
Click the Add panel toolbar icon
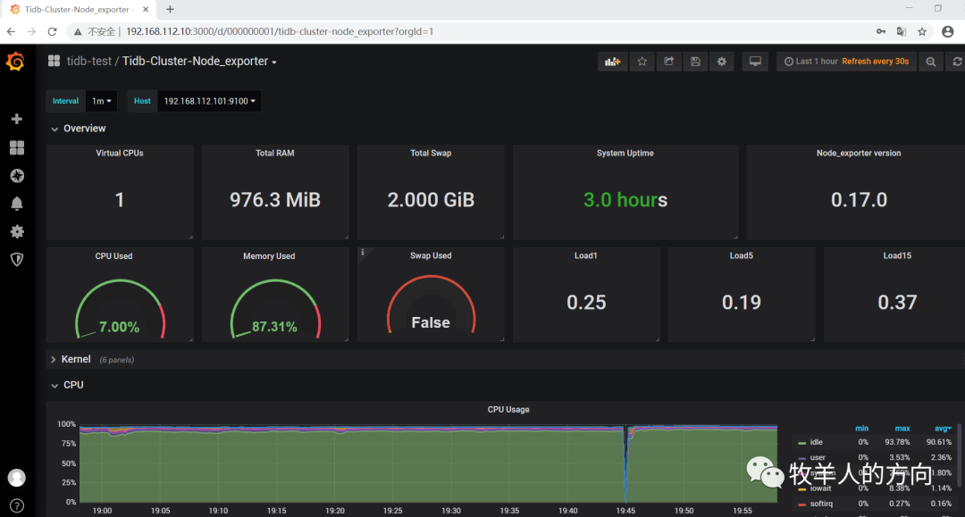click(x=612, y=62)
